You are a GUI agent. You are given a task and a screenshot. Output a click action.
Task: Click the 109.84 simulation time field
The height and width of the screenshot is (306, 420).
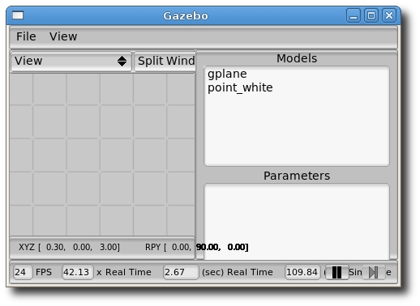[x=302, y=272]
